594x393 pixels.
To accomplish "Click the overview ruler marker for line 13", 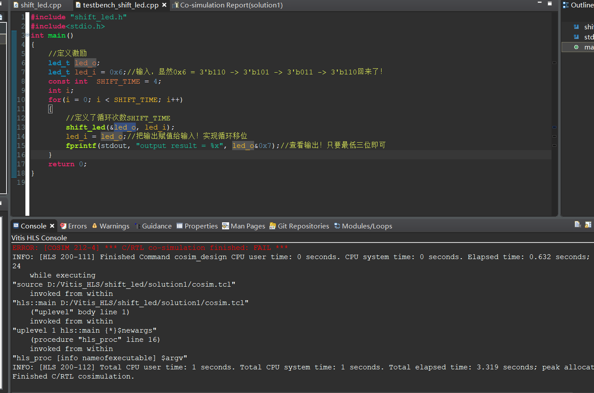I will coord(554,127).
